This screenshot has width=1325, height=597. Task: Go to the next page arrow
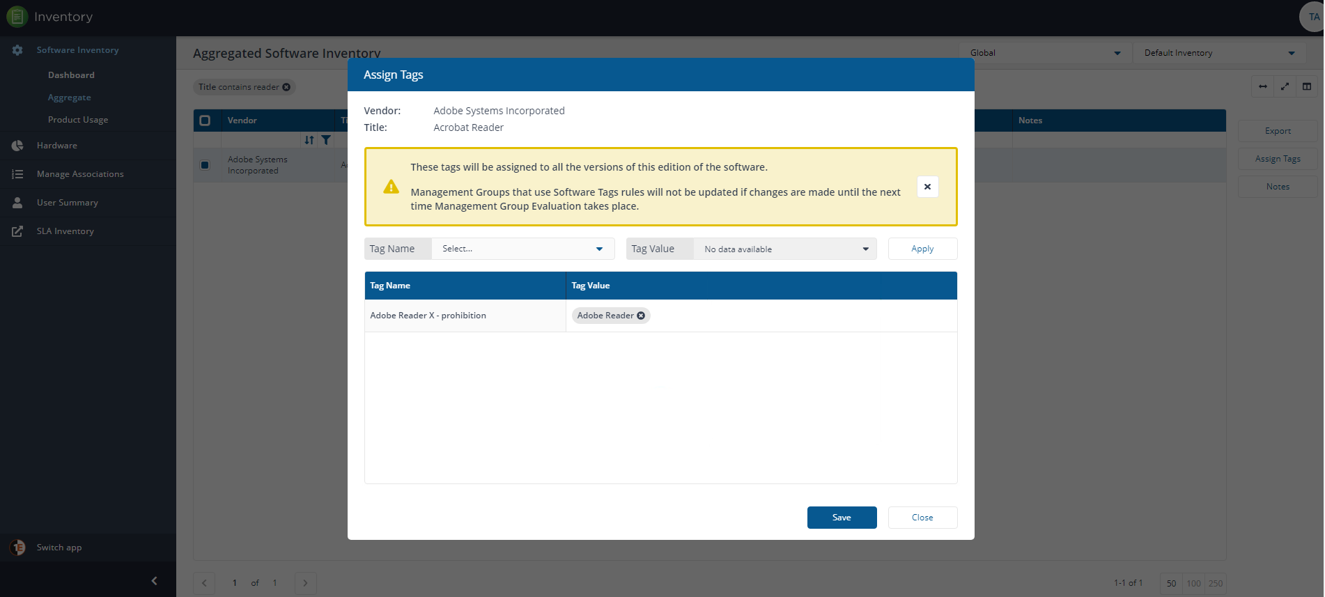[x=305, y=583]
